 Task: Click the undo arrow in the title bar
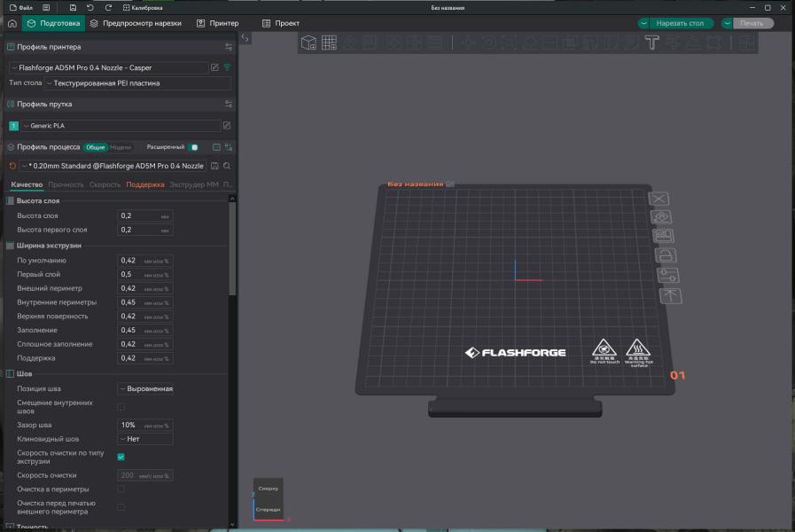click(90, 7)
